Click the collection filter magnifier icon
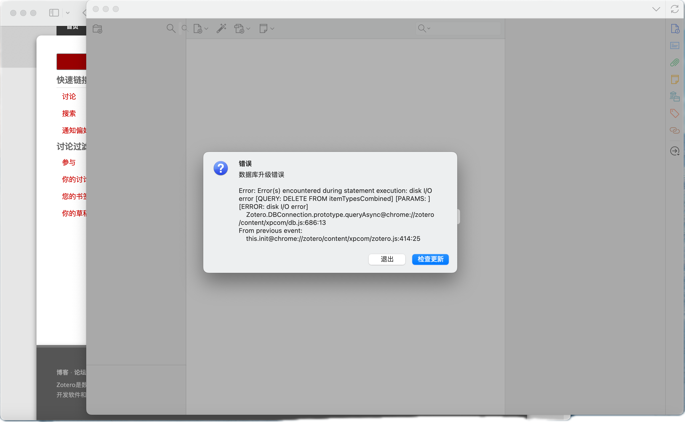This screenshot has width=685, height=422. pyautogui.click(x=171, y=28)
